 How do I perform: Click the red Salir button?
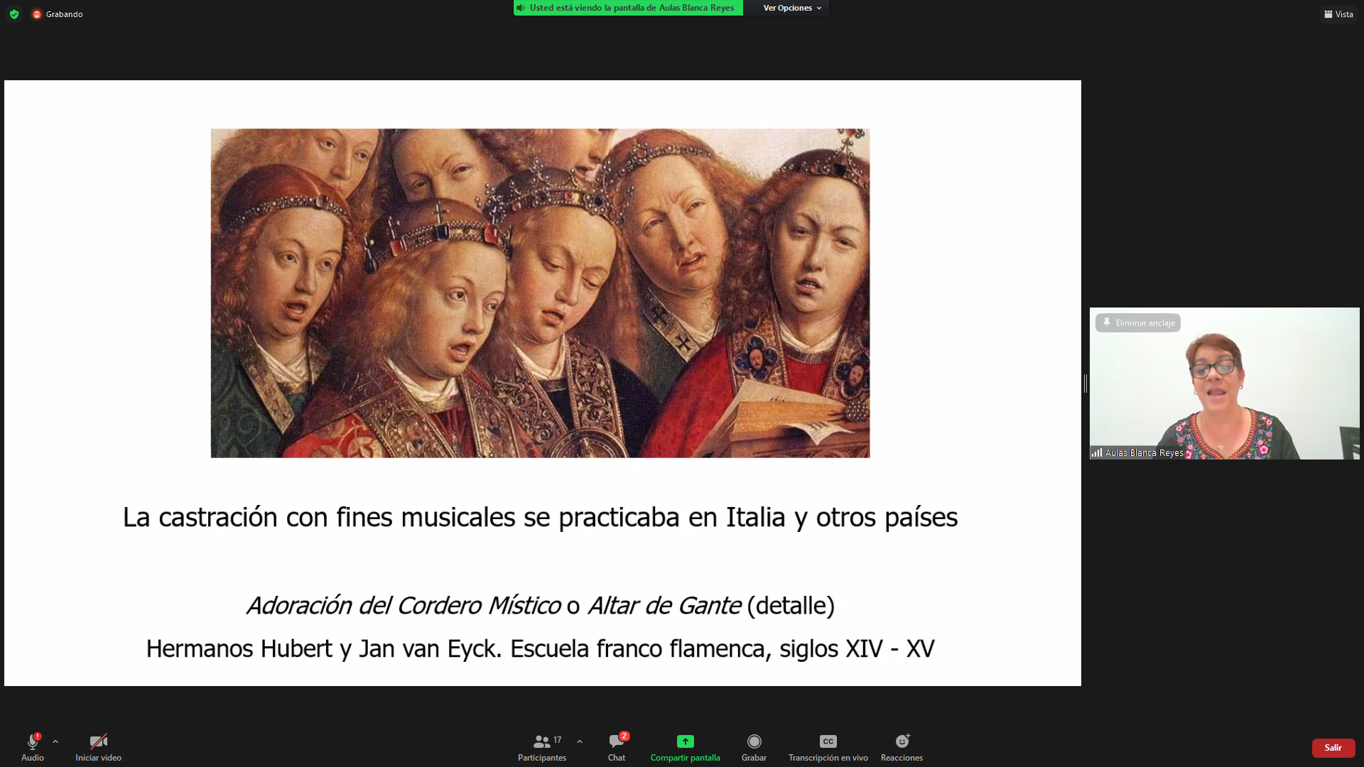pos(1333,748)
